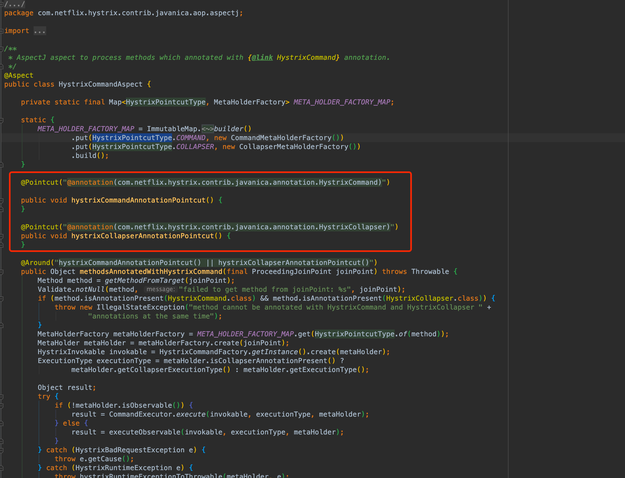Click the /.../ folded comment placeholder
This screenshot has height=478, width=625.
14,4
